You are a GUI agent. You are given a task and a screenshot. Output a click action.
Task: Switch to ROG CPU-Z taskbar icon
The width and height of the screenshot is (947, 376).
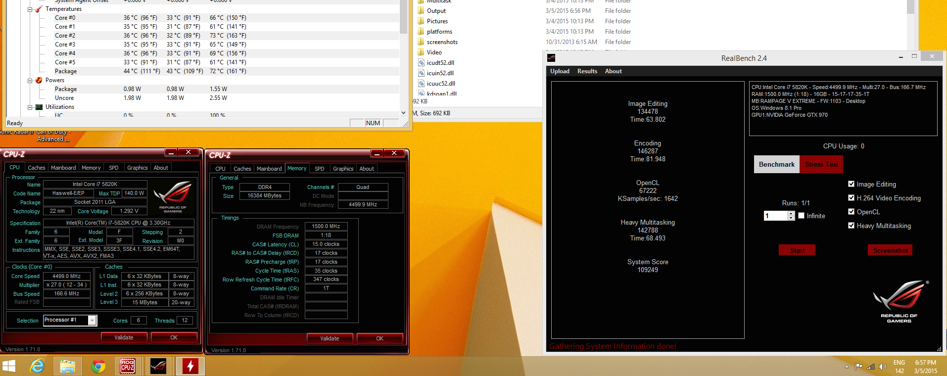(x=128, y=367)
